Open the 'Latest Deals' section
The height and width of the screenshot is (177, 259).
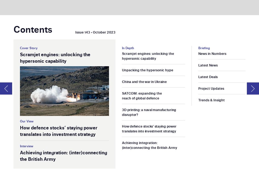(208, 77)
